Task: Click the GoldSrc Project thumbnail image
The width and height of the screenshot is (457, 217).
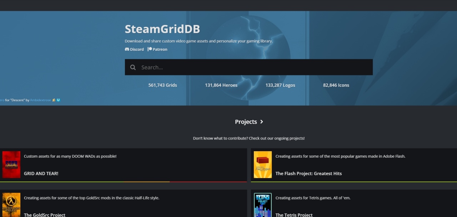Action: (x=11, y=205)
